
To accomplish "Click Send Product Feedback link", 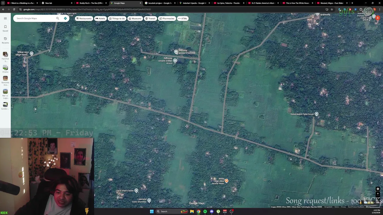I will point(356,207).
